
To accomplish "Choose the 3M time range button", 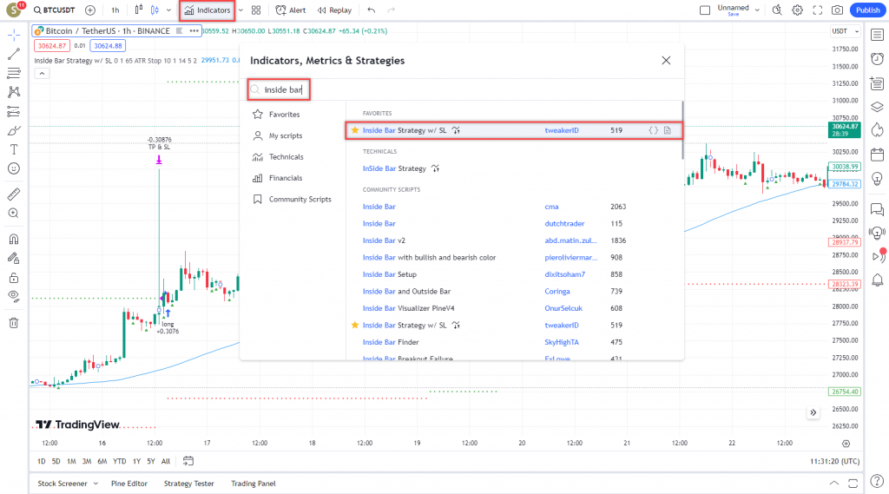I will [87, 461].
